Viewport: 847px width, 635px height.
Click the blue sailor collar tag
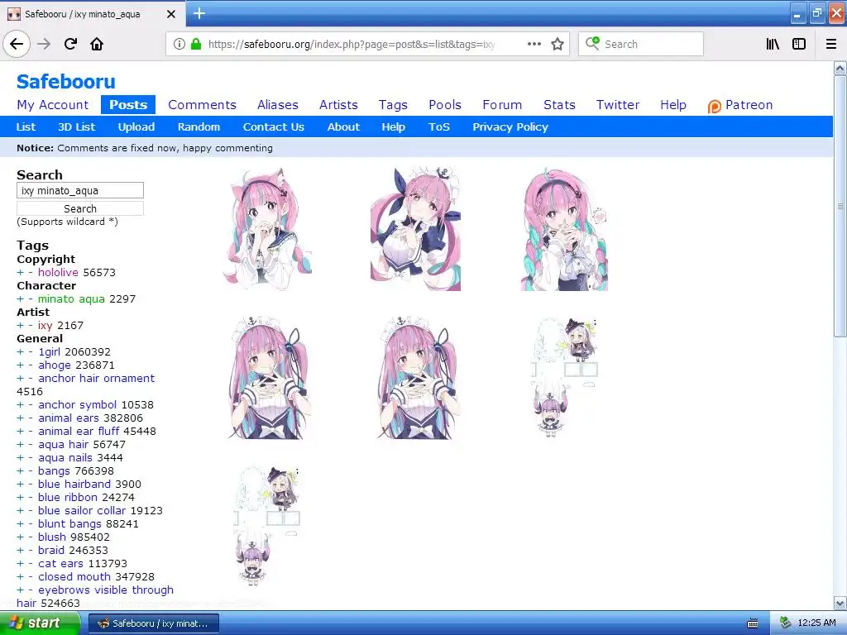click(x=82, y=511)
